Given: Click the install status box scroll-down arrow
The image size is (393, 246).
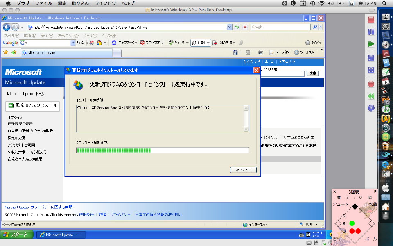Looking at the screenshot, I should [246, 129].
